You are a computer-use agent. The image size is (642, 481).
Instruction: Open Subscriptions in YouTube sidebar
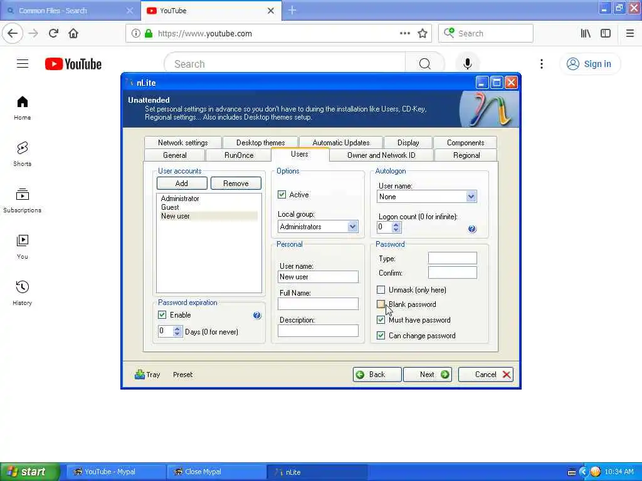23,200
